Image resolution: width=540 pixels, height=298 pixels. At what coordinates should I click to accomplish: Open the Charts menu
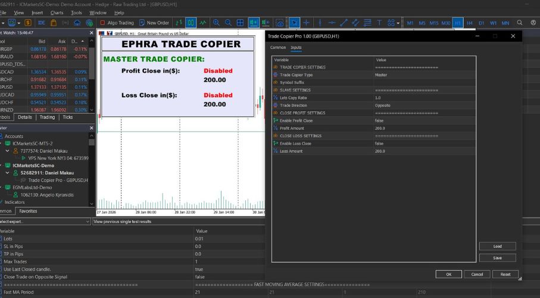pyautogui.click(x=57, y=13)
